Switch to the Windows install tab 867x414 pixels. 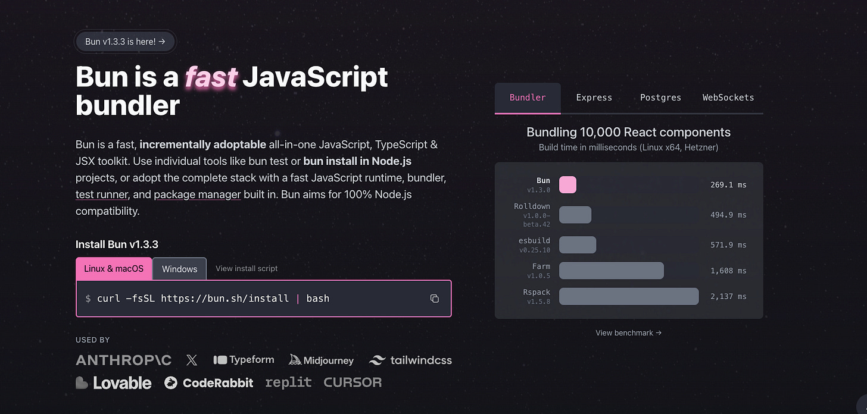pos(179,269)
